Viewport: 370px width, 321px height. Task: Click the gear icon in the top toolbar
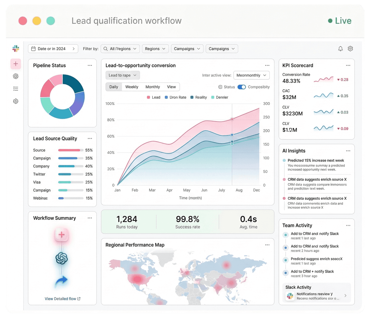click(350, 48)
